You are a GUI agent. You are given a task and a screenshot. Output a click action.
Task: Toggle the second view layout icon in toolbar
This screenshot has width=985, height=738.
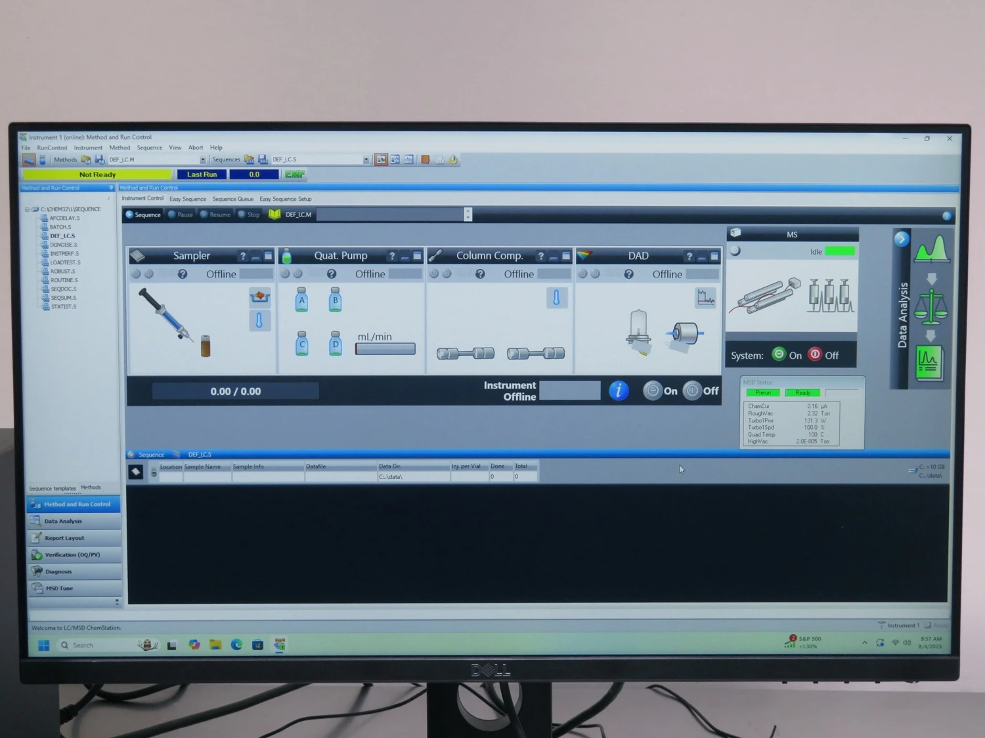(x=395, y=159)
